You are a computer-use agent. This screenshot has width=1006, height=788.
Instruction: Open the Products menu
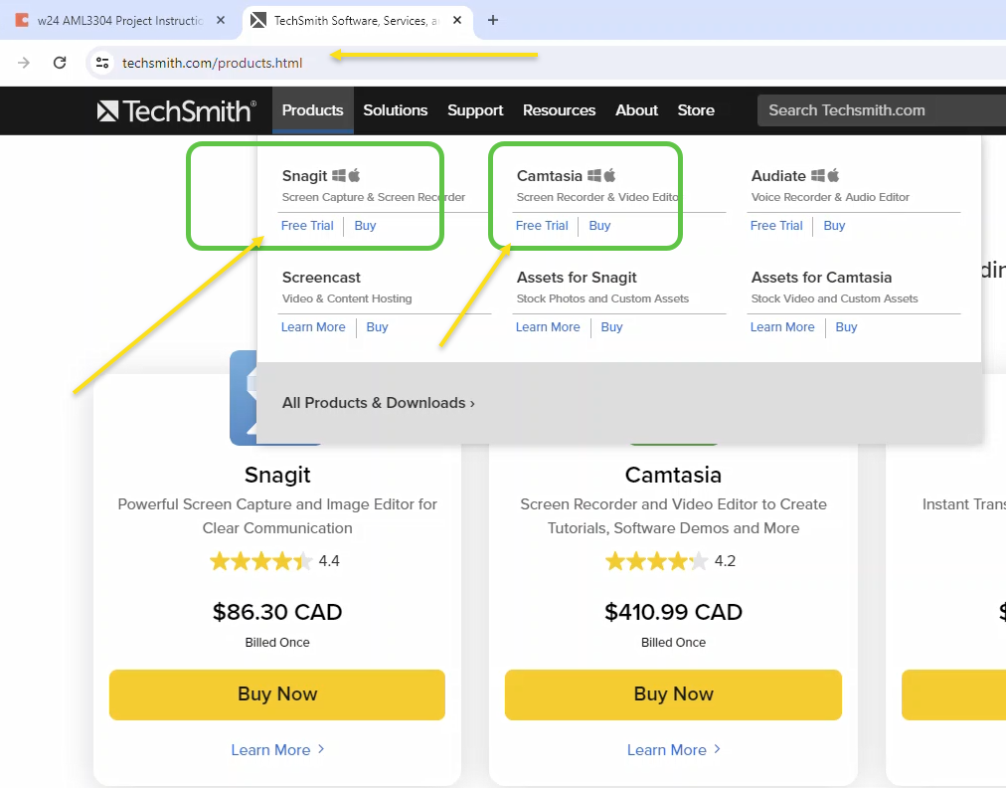(312, 110)
